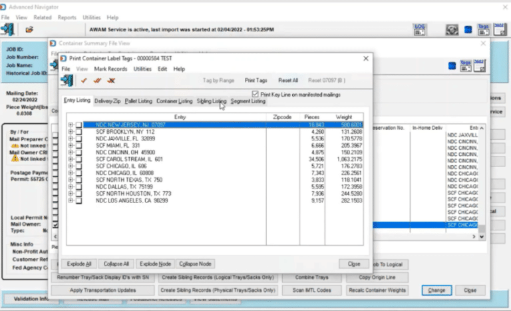The width and height of the screenshot is (511, 311).
Task: Open the Mark Records menu
Action: [110, 69]
